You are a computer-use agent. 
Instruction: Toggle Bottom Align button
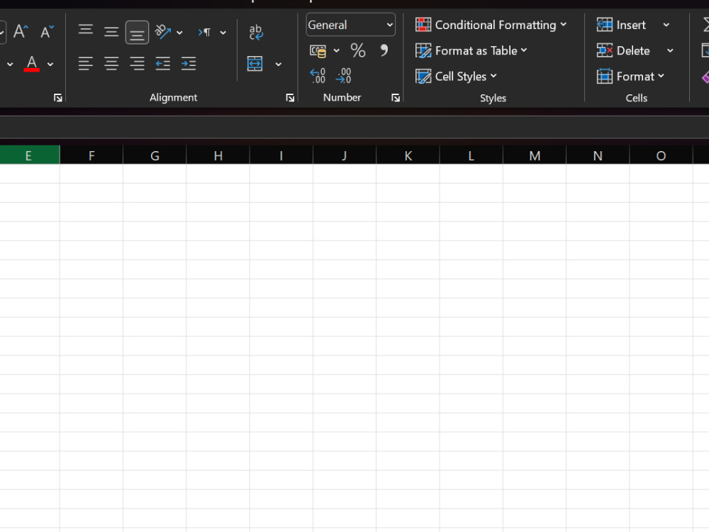click(137, 32)
